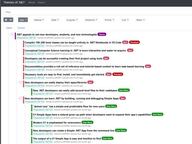The height and width of the screenshot is (144, 192).
Task: Open create Simple .NET App command line story
Action: click(x=73, y=130)
